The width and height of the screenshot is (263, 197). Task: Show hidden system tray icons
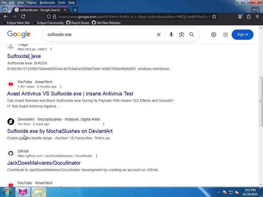coord(218,192)
